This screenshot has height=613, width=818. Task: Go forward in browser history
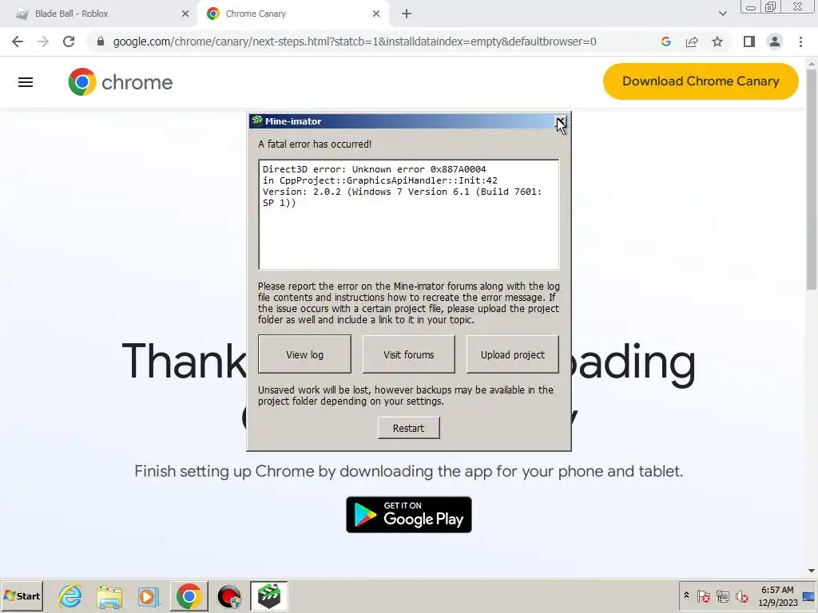pyautogui.click(x=43, y=42)
